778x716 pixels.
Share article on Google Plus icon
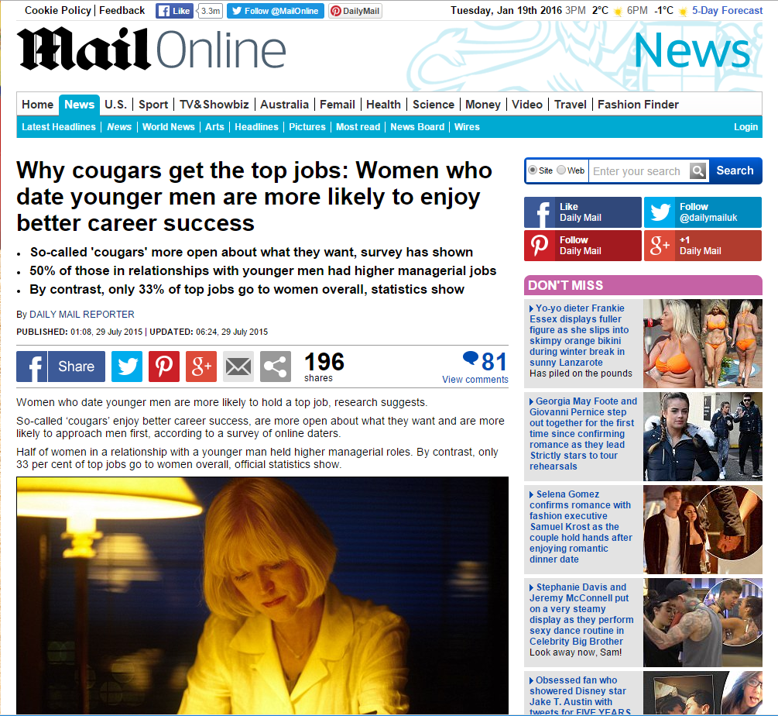click(201, 367)
